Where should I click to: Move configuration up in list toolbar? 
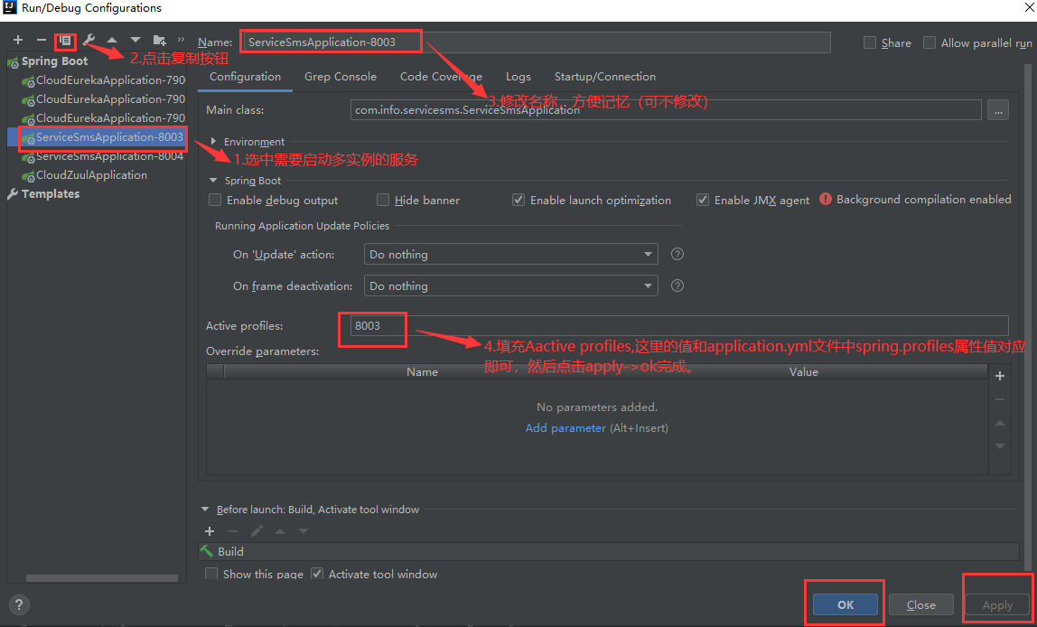112,41
